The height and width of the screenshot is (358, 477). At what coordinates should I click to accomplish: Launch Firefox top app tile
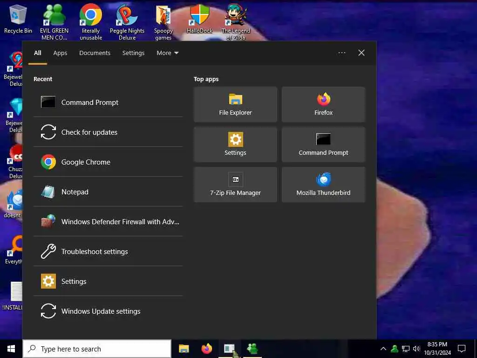pos(323,104)
